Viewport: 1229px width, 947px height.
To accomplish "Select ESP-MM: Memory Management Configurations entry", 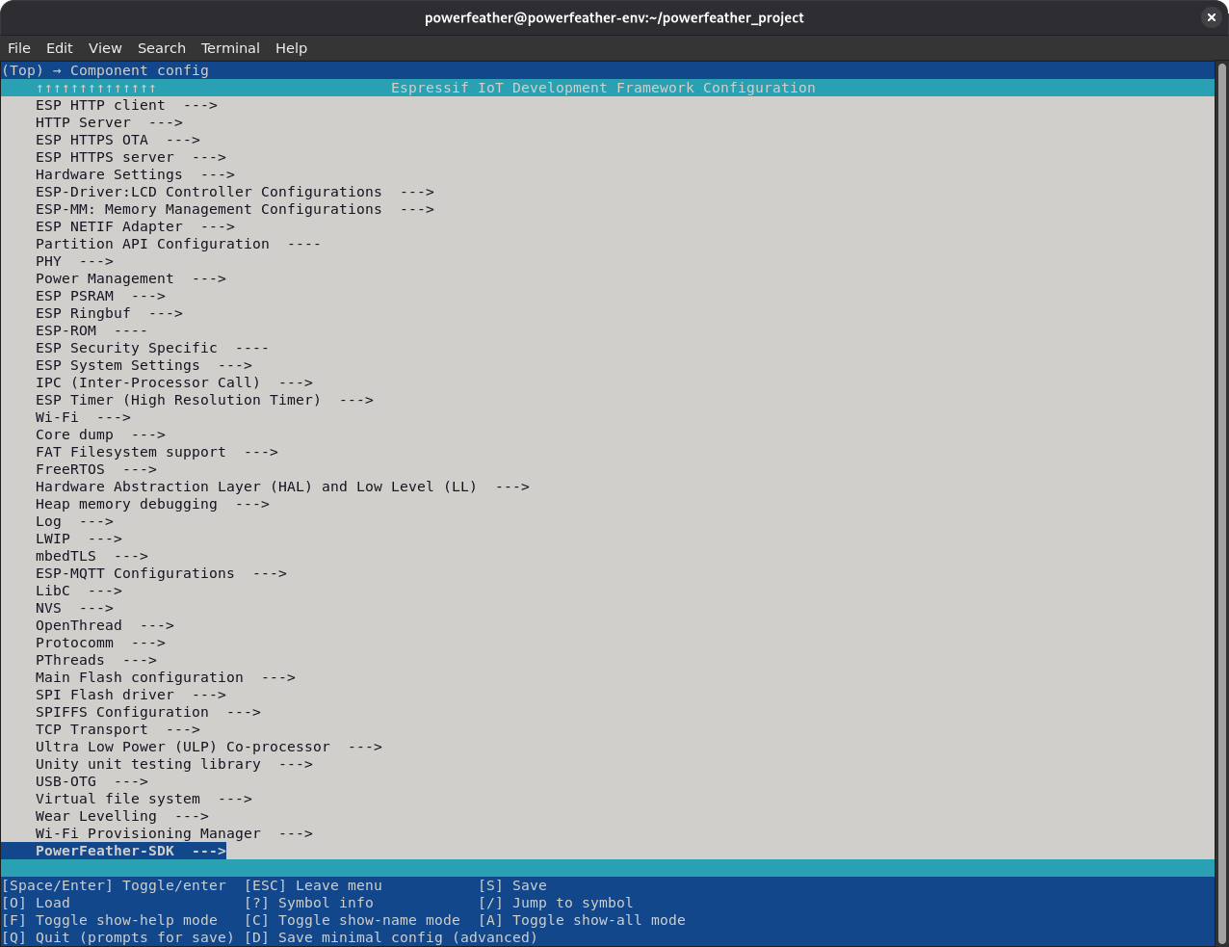I will tap(235, 209).
